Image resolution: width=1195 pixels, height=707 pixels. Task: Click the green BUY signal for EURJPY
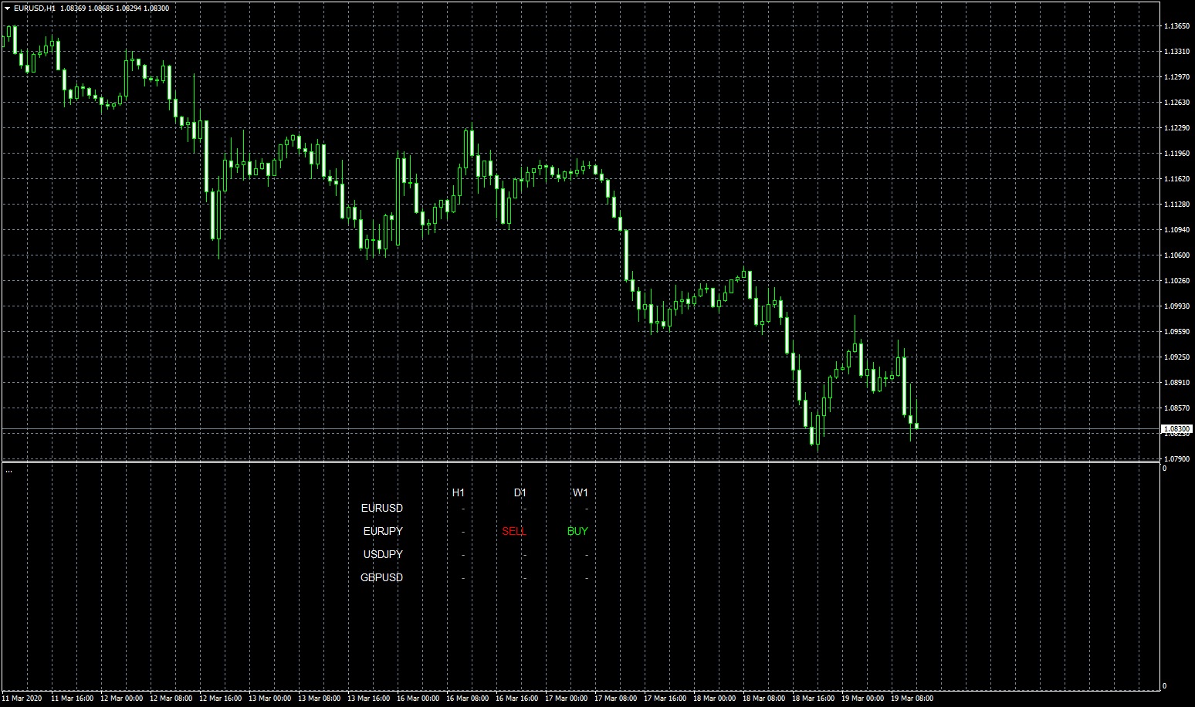[577, 531]
